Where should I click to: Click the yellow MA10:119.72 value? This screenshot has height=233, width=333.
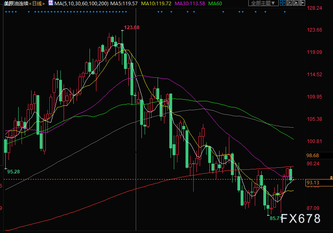point(156,4)
